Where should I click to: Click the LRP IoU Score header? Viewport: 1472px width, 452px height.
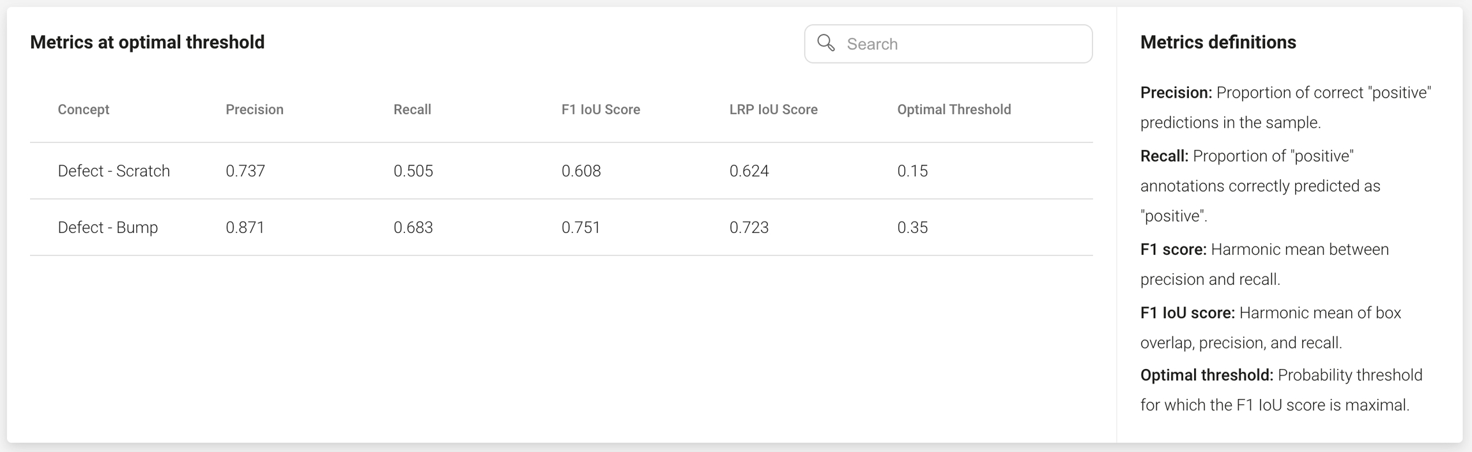(773, 110)
